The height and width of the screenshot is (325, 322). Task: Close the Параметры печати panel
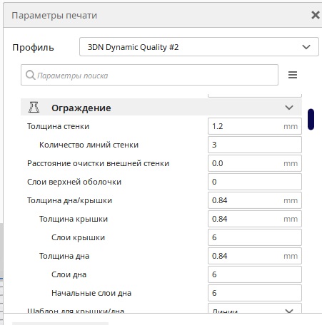(x=316, y=15)
